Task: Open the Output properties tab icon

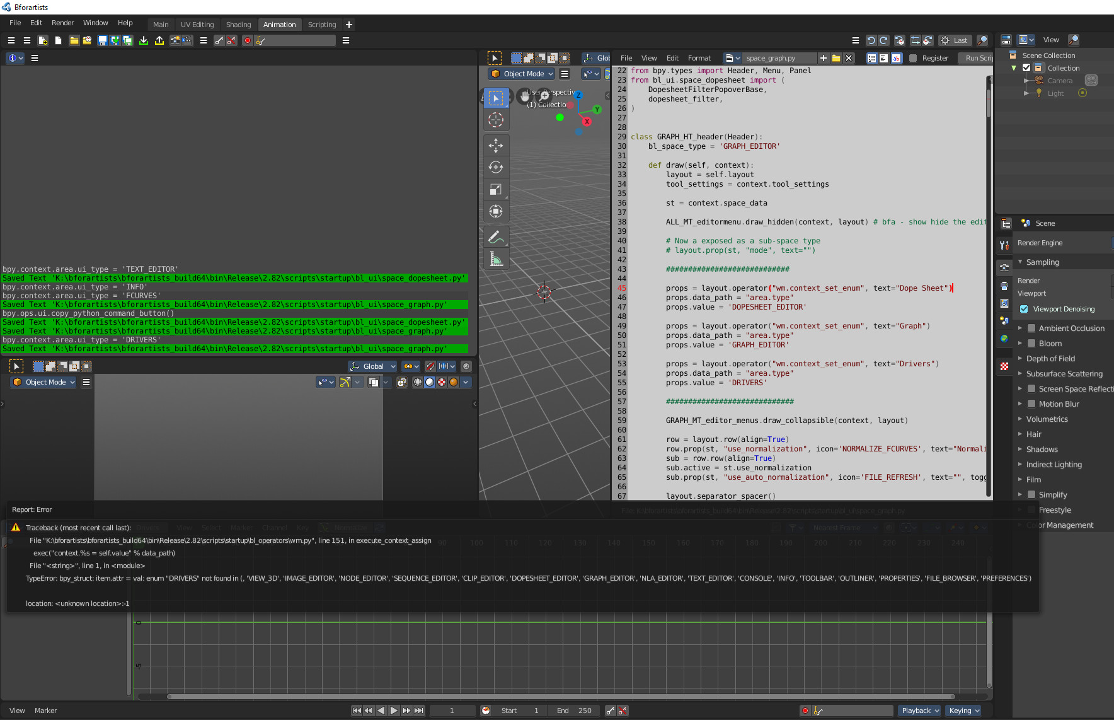Action: [1004, 286]
